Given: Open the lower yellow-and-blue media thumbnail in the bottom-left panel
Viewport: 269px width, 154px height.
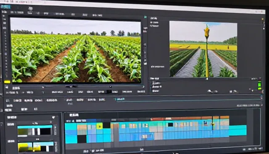Looking at the screenshot, I should pyautogui.click(x=36, y=147).
